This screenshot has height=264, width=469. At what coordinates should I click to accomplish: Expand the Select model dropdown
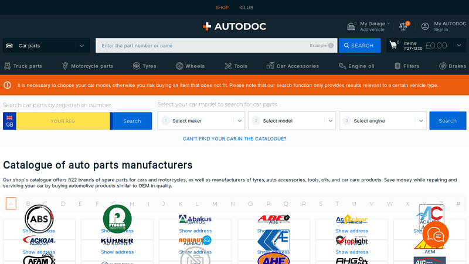pos(292,121)
